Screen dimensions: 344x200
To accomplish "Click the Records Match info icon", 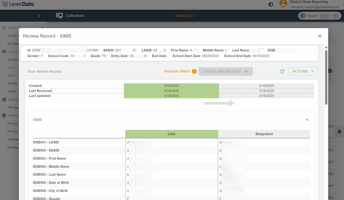I will [194, 72].
